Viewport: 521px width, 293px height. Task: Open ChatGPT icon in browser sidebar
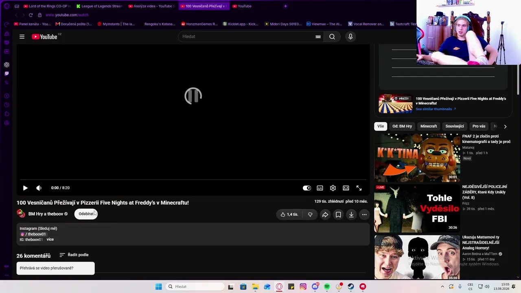(7, 65)
